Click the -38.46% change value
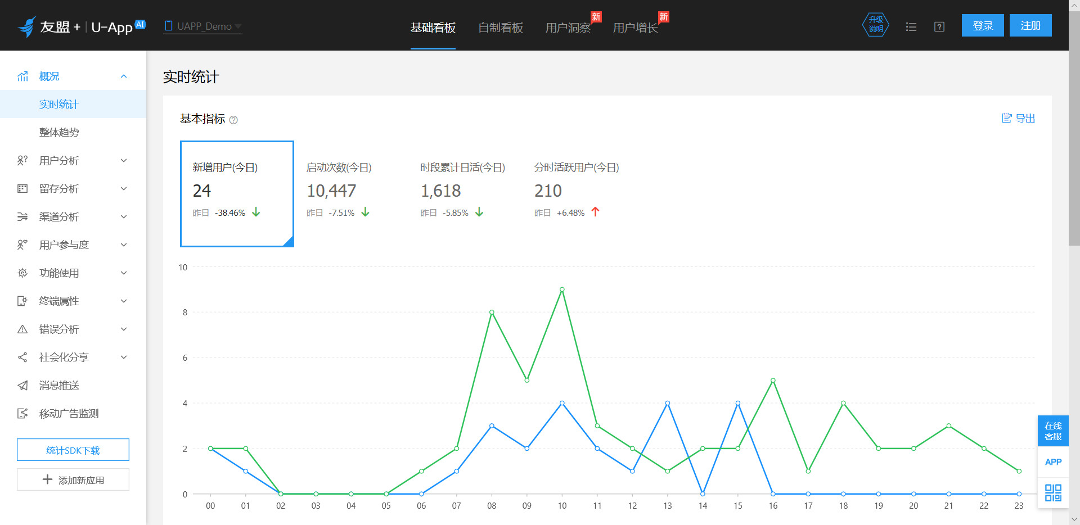 pos(230,213)
